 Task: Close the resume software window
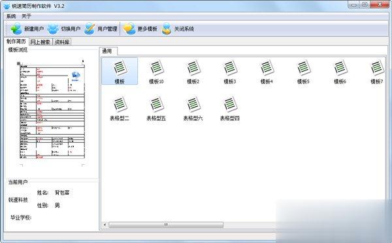tap(380, 5)
